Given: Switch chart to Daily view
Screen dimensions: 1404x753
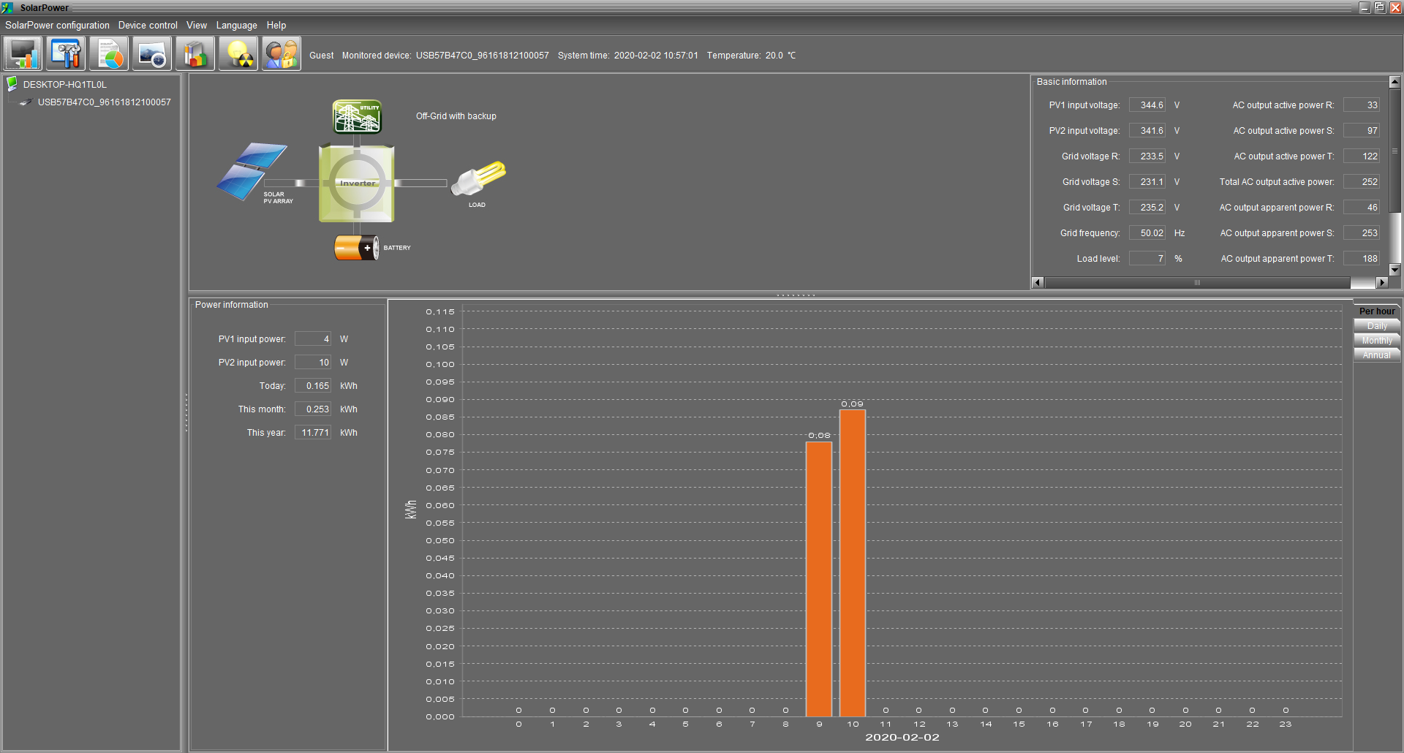Looking at the screenshot, I should pyautogui.click(x=1376, y=326).
